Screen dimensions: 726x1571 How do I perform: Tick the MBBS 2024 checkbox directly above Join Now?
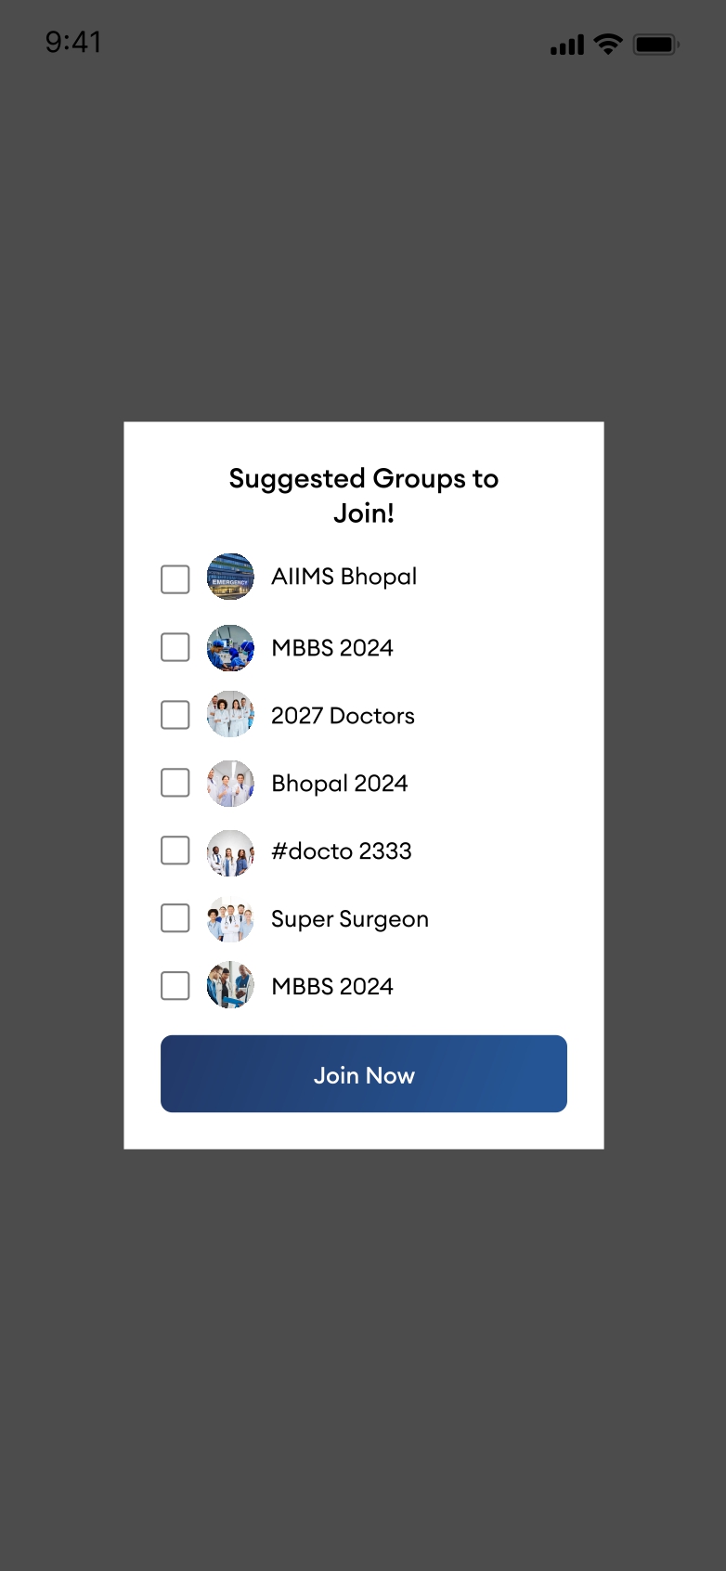click(x=175, y=986)
